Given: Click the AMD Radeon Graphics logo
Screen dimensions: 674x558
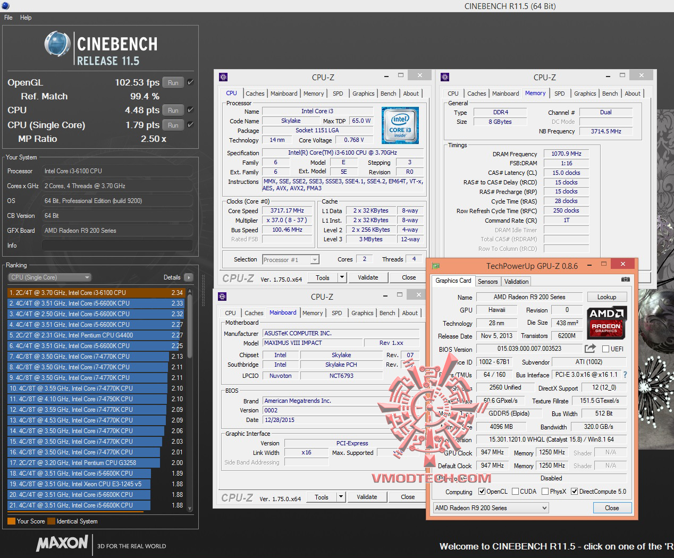Looking at the screenshot, I should tap(606, 322).
